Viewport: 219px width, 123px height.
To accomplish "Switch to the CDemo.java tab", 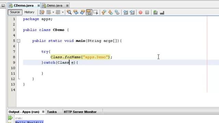I will coord(24,5).
